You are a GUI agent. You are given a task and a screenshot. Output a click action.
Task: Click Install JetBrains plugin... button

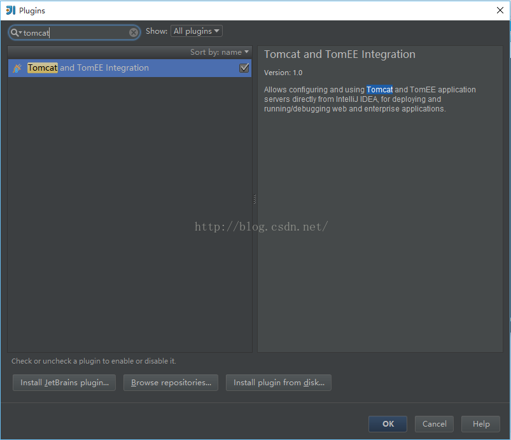(x=64, y=383)
